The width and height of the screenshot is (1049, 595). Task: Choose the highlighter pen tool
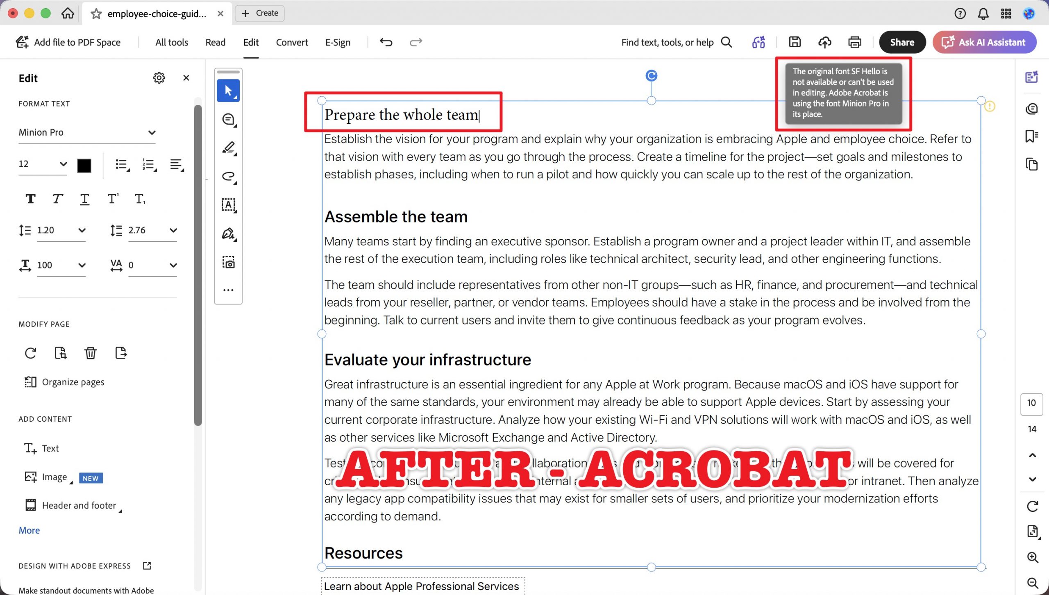pyautogui.click(x=228, y=148)
